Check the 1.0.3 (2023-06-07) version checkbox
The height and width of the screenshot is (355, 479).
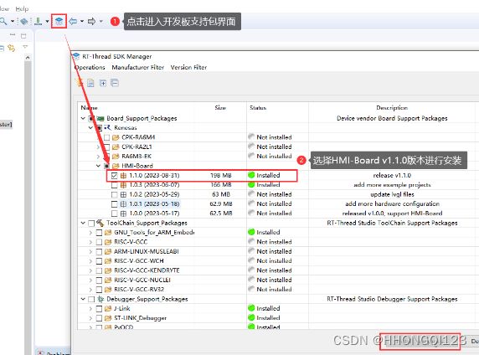114,185
